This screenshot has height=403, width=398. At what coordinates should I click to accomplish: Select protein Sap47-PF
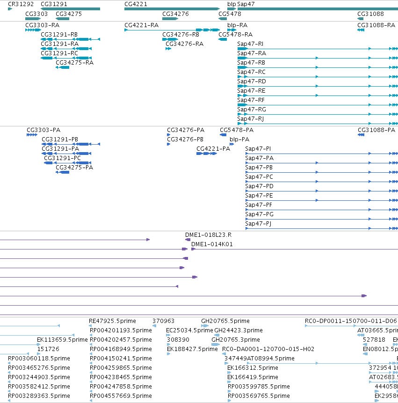tap(259, 205)
